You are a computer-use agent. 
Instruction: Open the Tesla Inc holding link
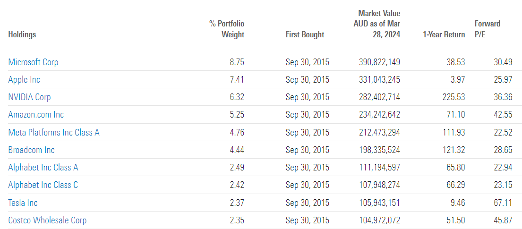(23, 203)
